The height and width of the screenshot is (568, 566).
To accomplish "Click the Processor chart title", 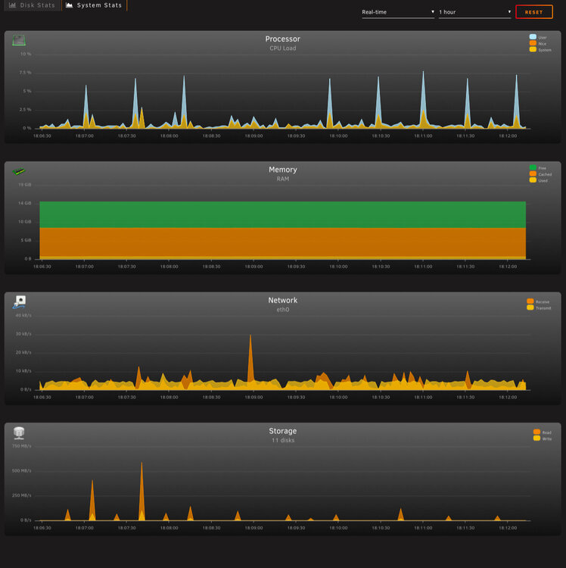I will tap(283, 39).
